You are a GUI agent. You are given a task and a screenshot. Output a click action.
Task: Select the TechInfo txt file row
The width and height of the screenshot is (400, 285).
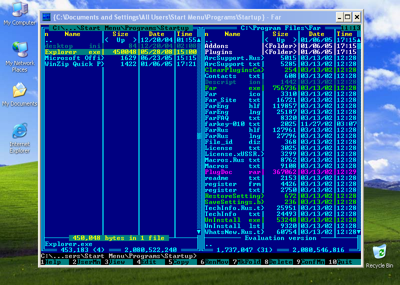280,214
